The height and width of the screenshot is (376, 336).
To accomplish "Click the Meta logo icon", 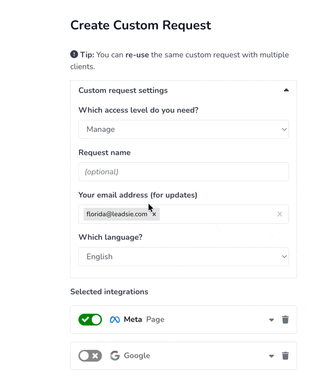I will pyautogui.click(x=115, y=320).
